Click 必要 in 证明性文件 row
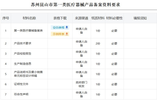Screen dimensions: 157x103 [114, 84]
